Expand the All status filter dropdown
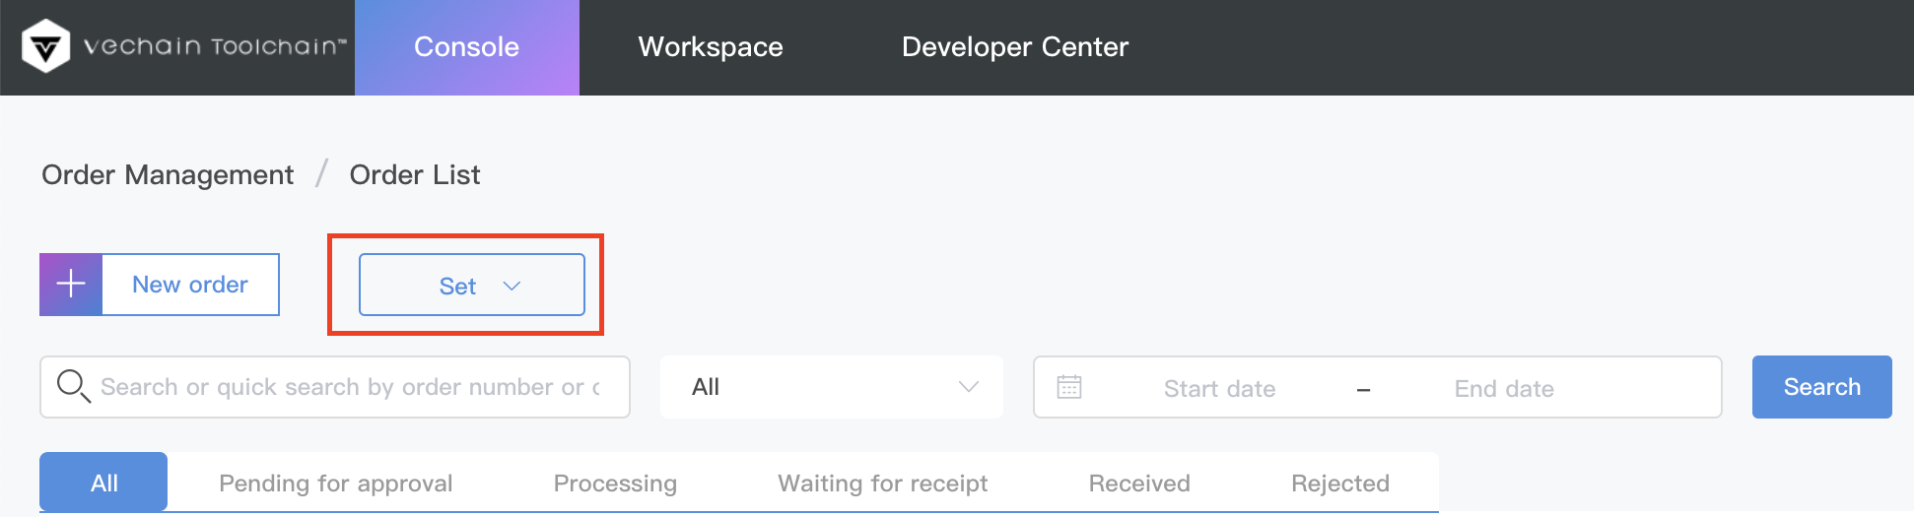1914x517 pixels. (x=832, y=387)
